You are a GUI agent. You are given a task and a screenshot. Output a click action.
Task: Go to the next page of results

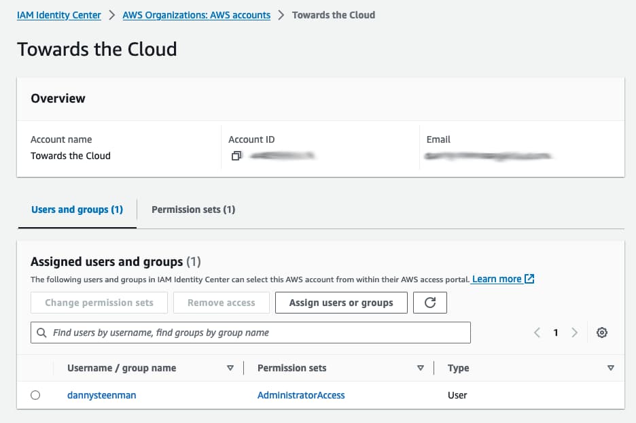(574, 332)
